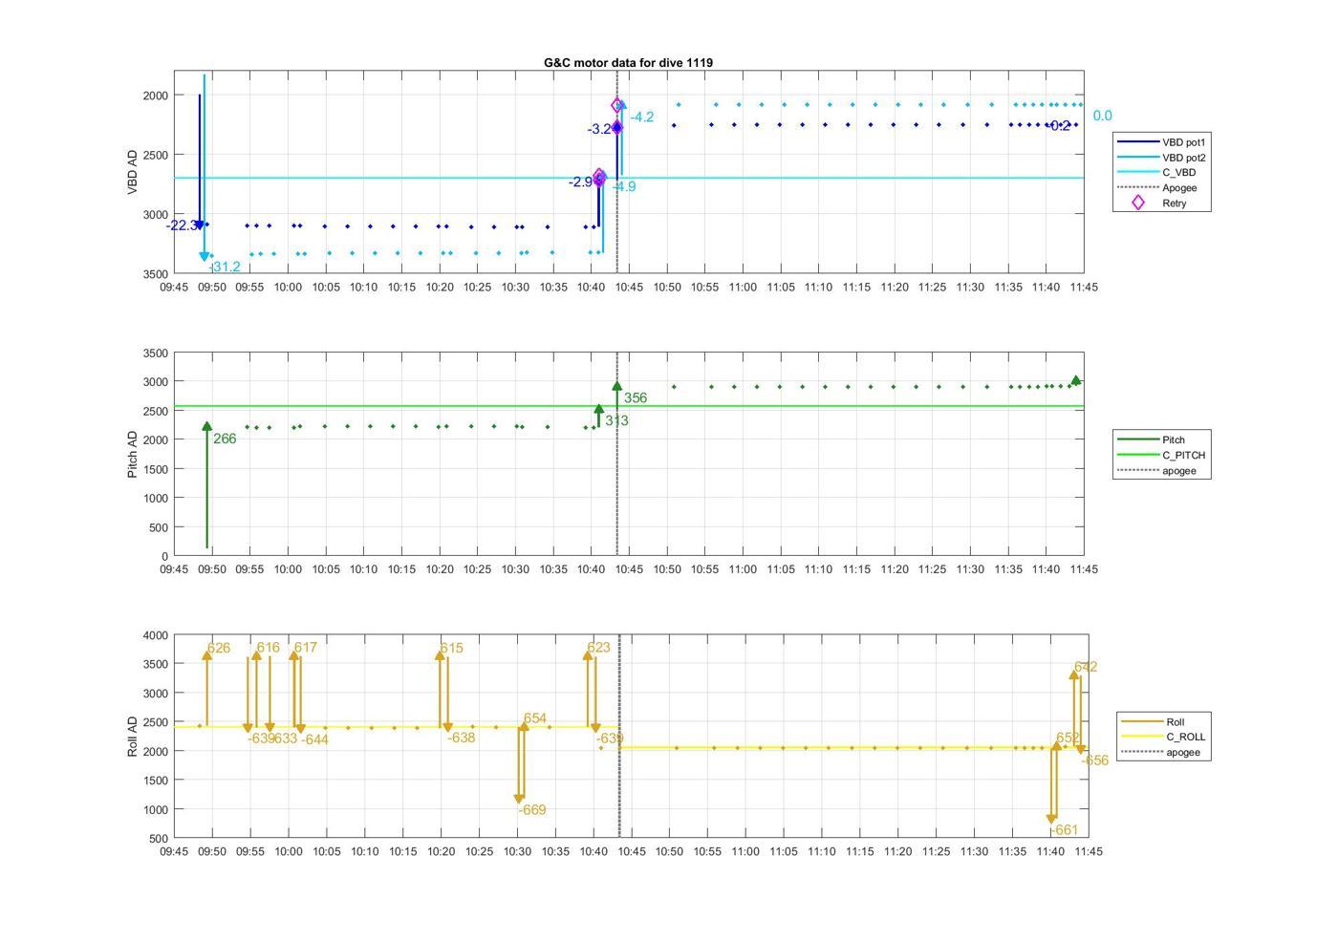Select 'Apogee' in the VBD plot legend

[1157, 188]
